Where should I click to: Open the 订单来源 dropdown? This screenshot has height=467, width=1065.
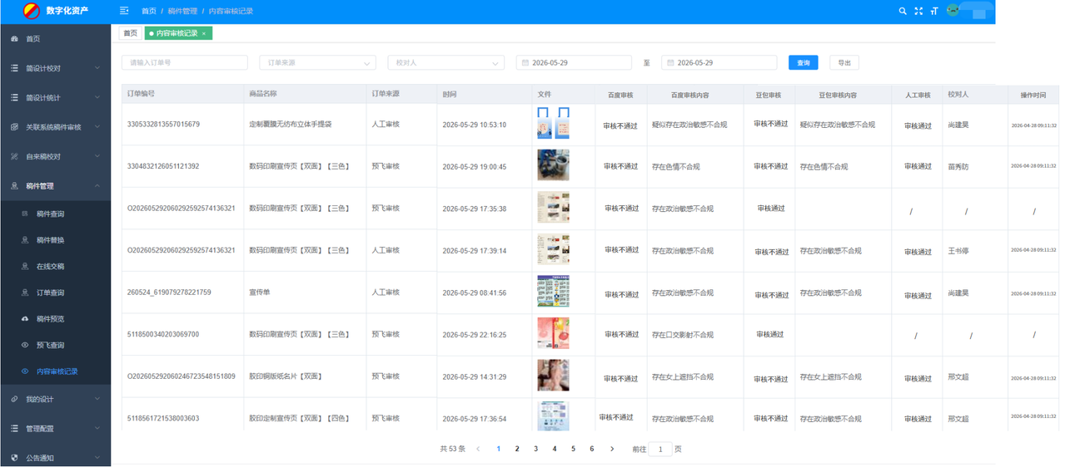point(317,62)
